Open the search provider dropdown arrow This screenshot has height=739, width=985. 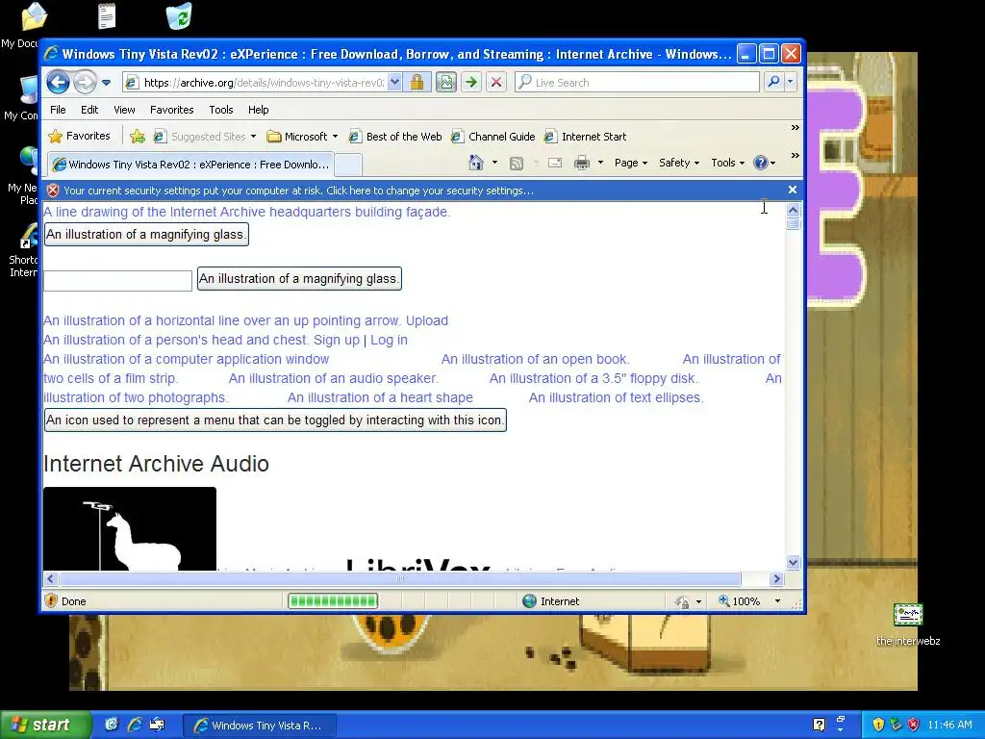pyautogui.click(x=791, y=82)
